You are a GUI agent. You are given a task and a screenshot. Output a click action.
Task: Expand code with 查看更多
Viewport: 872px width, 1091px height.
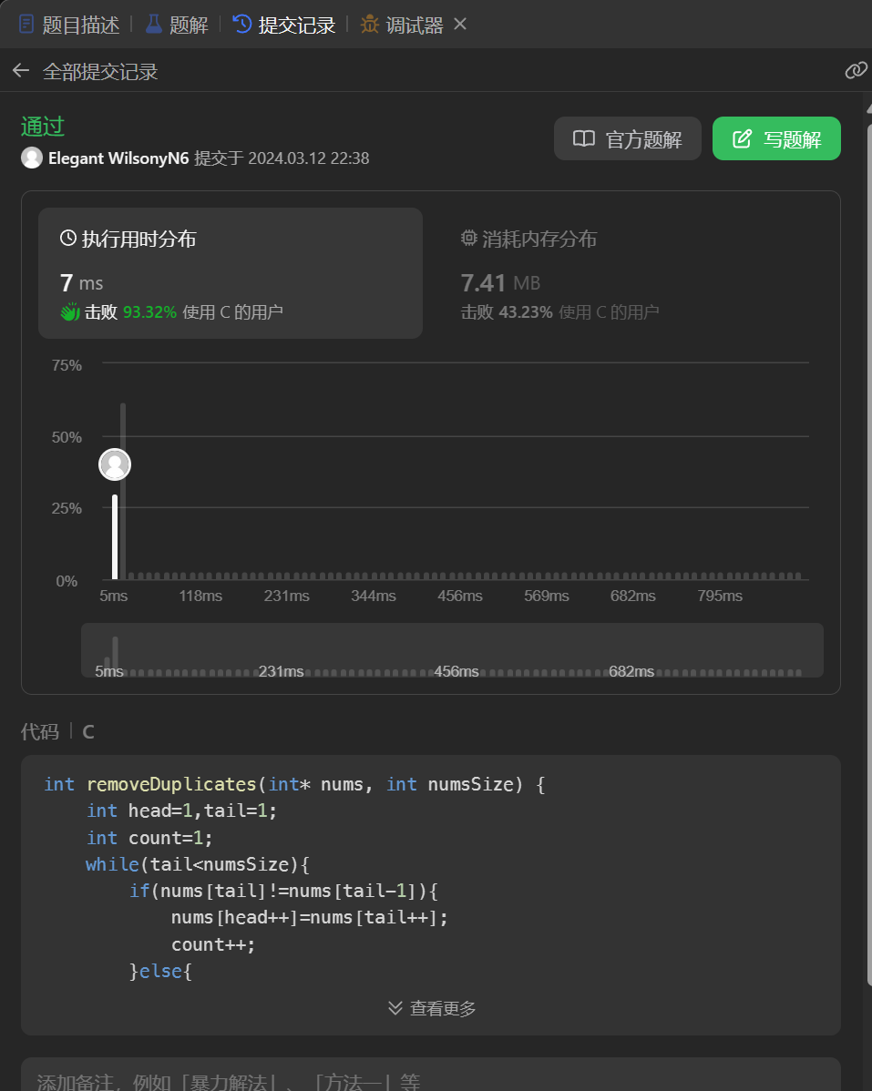(432, 1008)
